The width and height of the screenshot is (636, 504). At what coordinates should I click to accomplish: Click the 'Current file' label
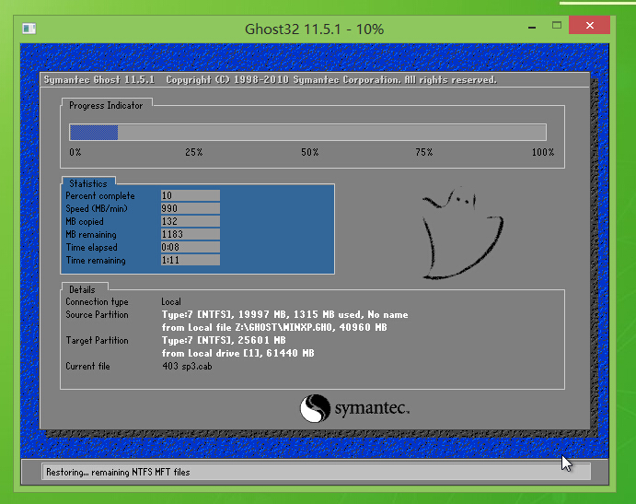[x=87, y=367]
